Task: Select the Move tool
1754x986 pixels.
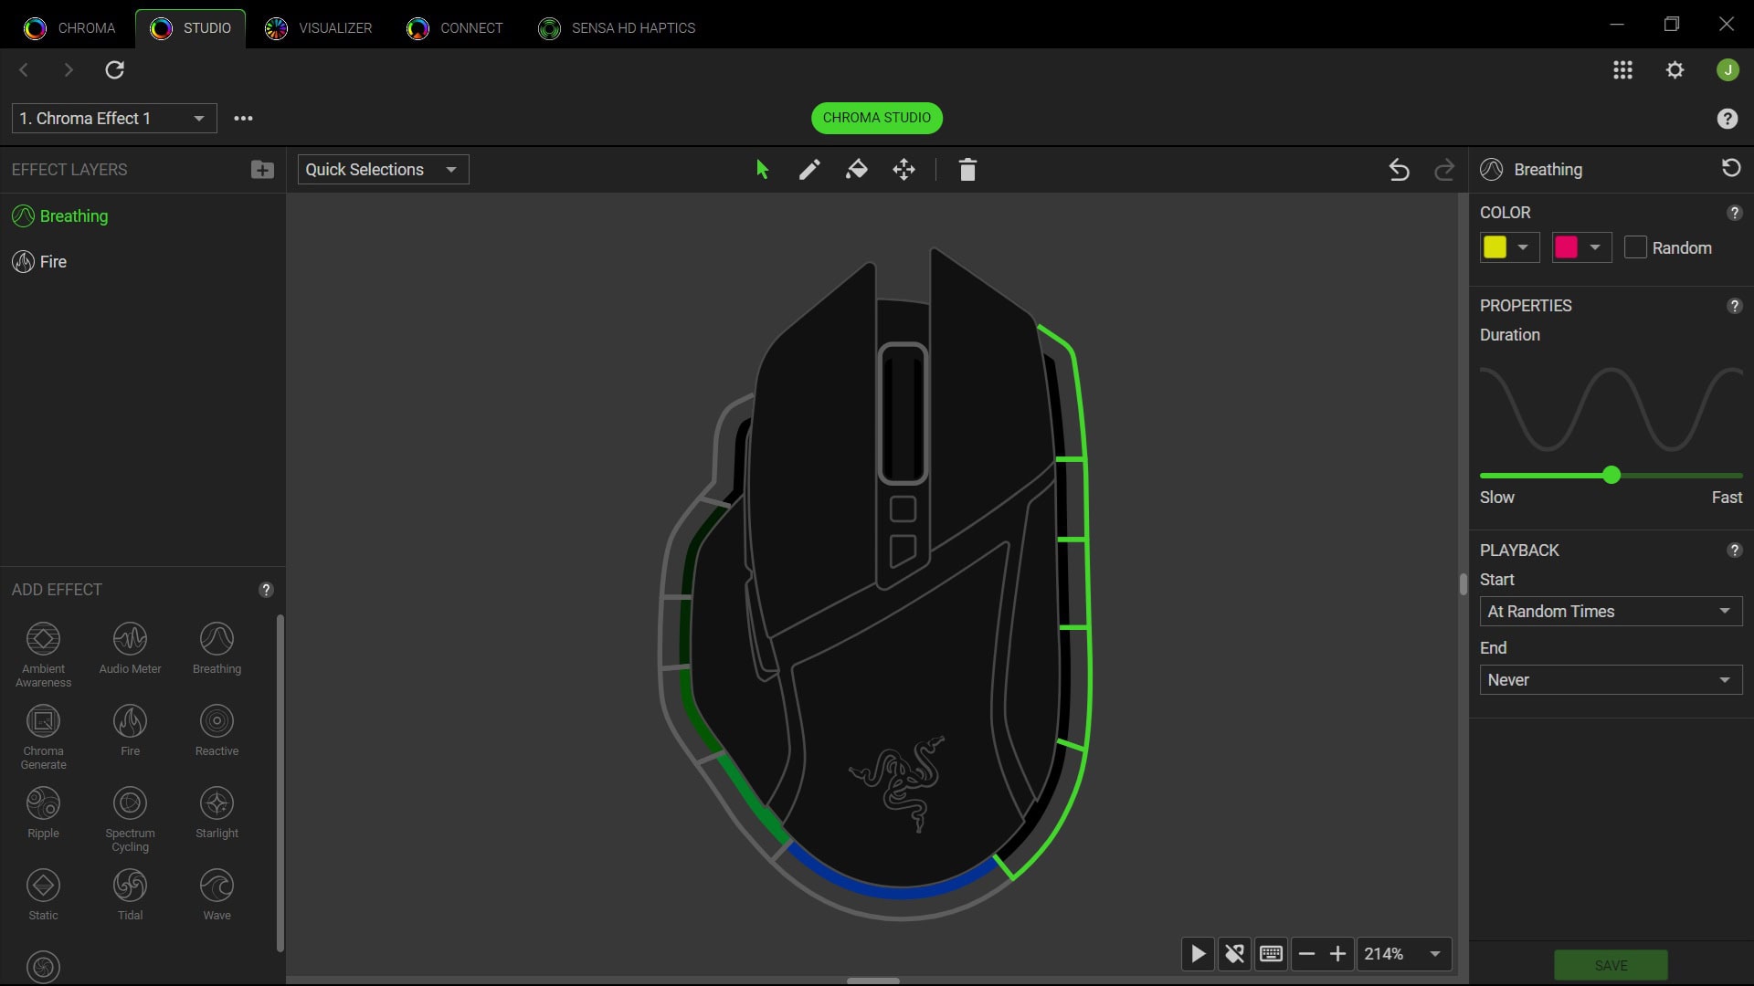Action: (903, 169)
